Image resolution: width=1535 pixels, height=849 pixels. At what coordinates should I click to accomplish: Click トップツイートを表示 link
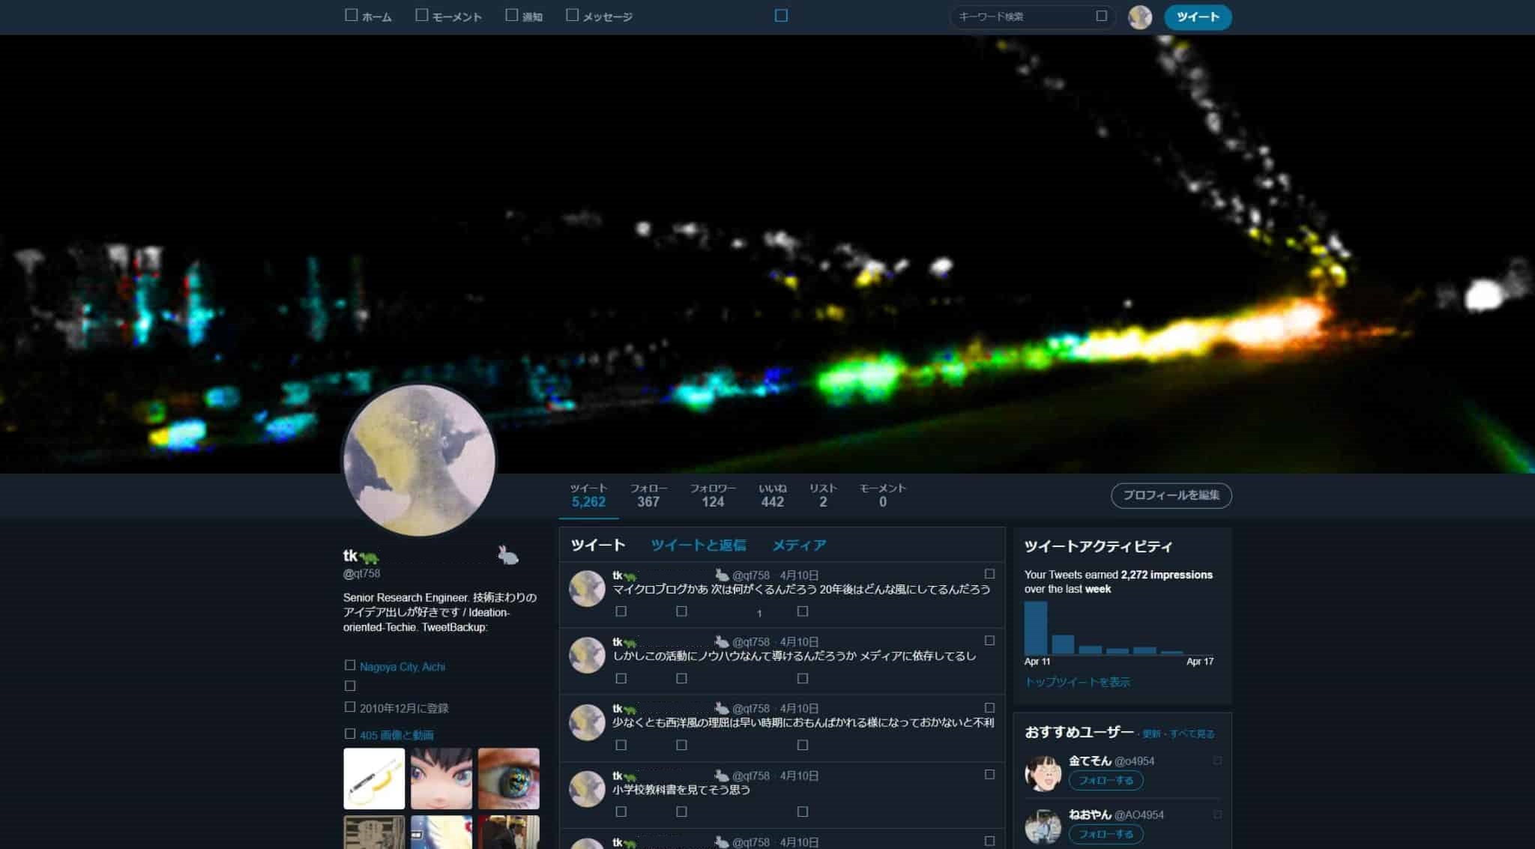[x=1077, y=682]
